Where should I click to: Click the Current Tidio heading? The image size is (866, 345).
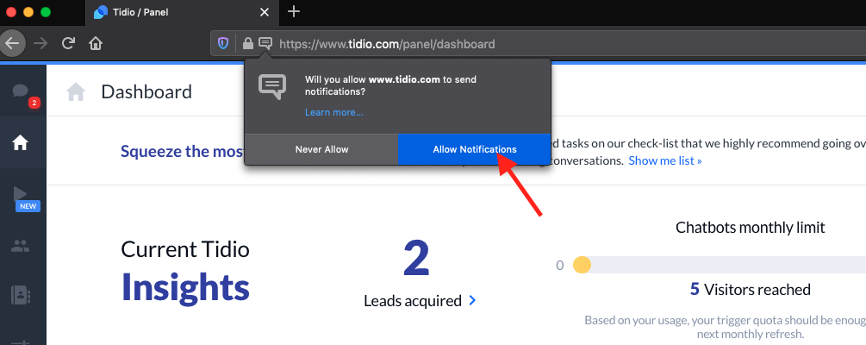tap(185, 249)
